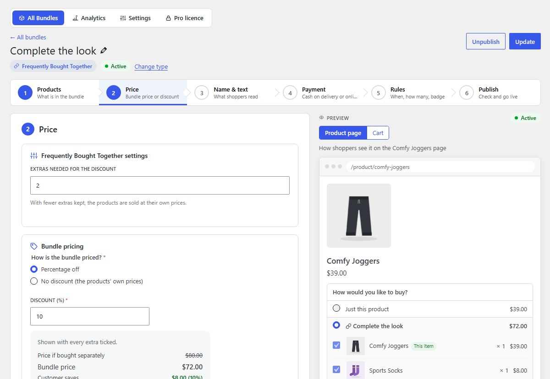Focus the Extras needed for the discount field
Image resolution: width=550 pixels, height=379 pixels.
[x=160, y=185]
